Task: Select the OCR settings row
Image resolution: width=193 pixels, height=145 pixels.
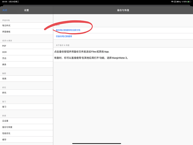Action: coord(26,52)
